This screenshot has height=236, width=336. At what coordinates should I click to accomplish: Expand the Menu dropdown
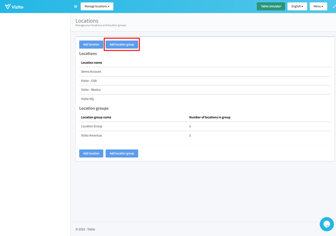coord(318,6)
